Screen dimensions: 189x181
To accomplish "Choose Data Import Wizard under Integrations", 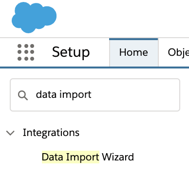I will click(88, 157).
